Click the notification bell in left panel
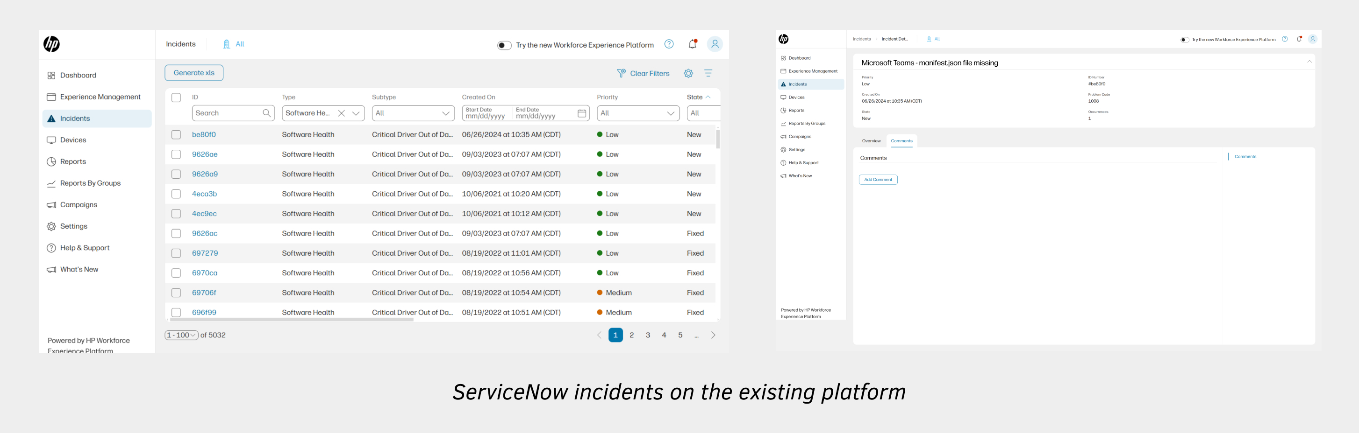 (692, 45)
